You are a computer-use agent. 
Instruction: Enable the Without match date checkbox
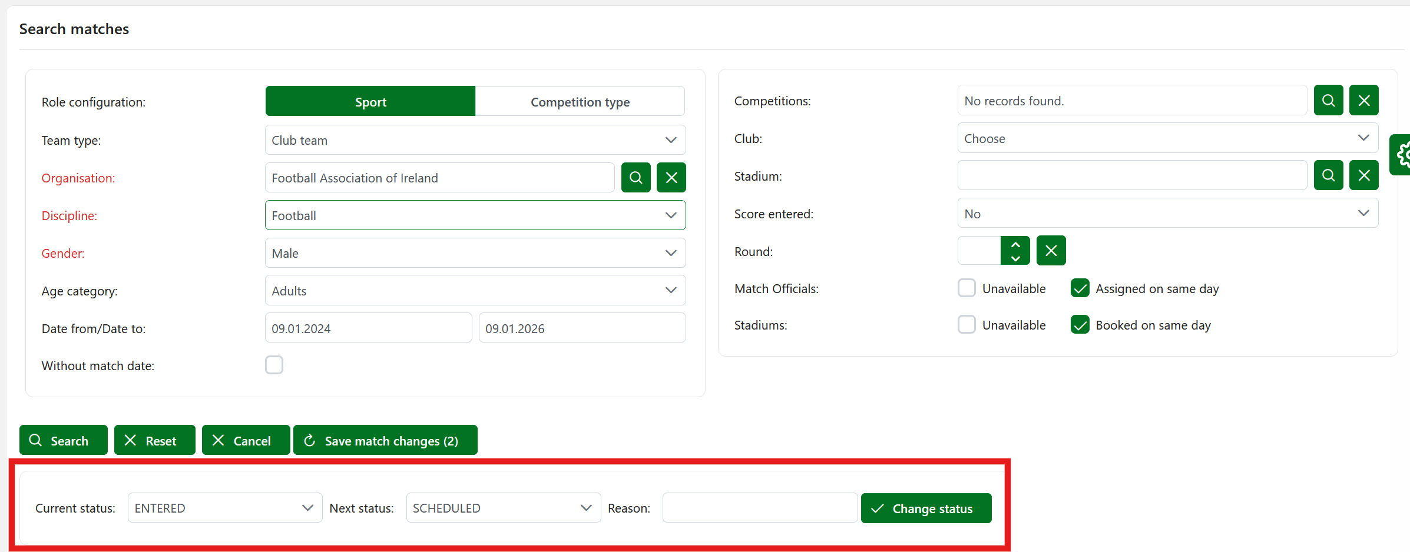(274, 365)
